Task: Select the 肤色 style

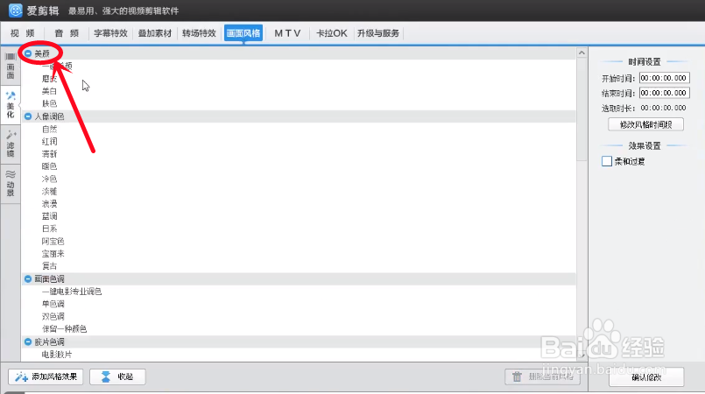Action: [x=49, y=104]
